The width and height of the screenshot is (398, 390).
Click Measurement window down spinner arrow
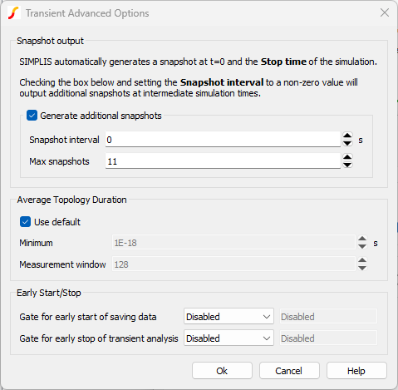[x=362, y=268]
